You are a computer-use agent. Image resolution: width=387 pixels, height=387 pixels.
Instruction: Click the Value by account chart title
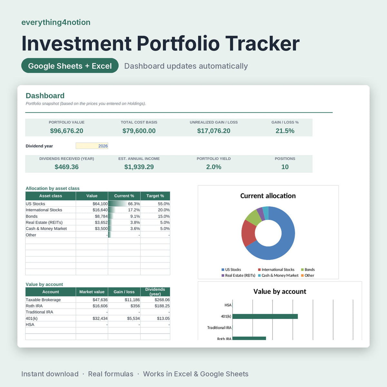280,292
